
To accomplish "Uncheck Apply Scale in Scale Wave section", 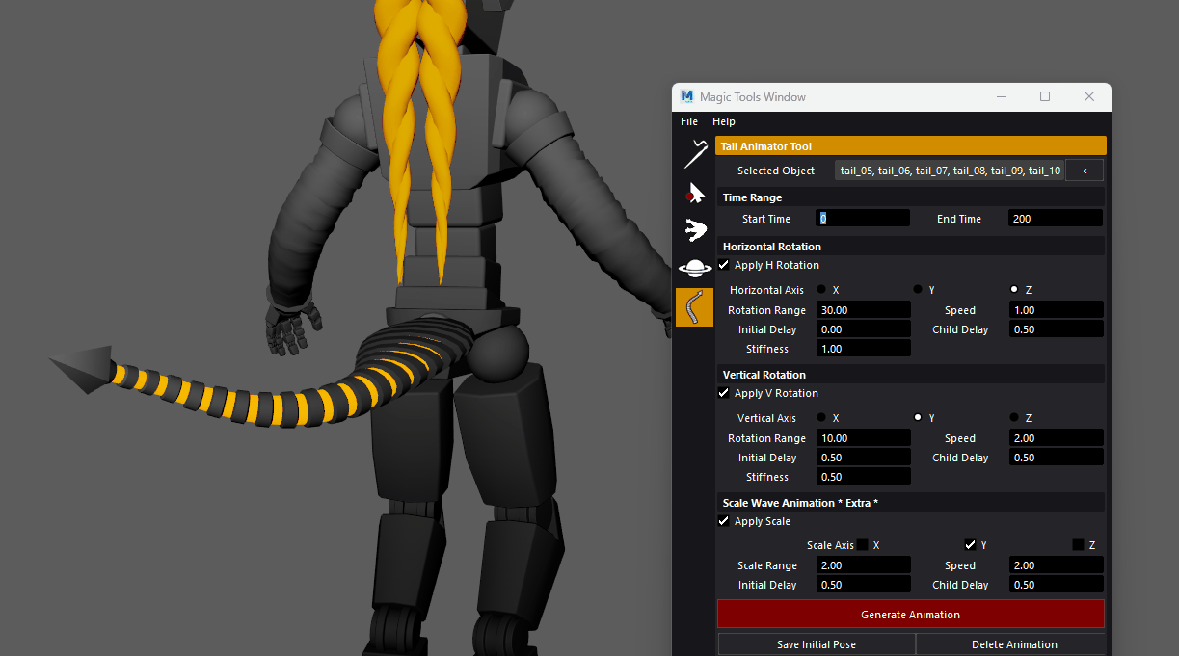I will [723, 521].
